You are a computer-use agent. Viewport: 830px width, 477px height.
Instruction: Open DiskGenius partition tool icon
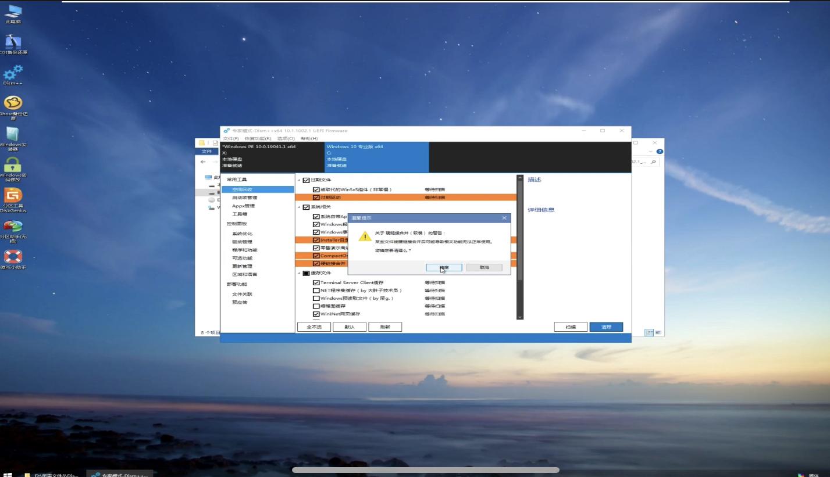tap(13, 199)
